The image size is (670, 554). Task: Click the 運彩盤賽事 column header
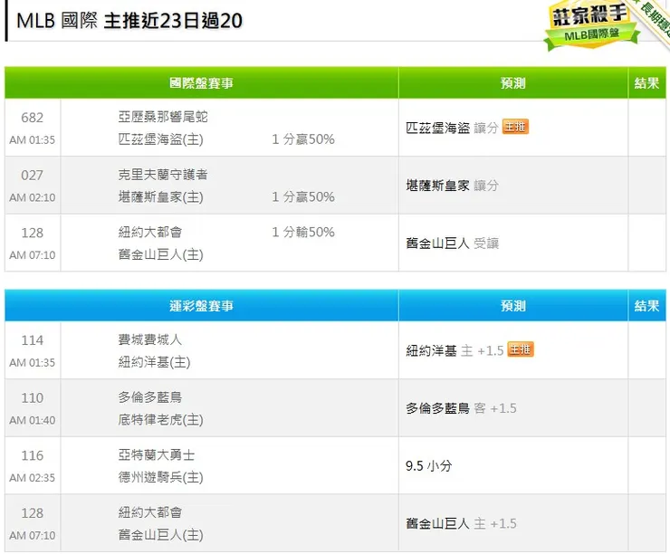click(x=201, y=306)
